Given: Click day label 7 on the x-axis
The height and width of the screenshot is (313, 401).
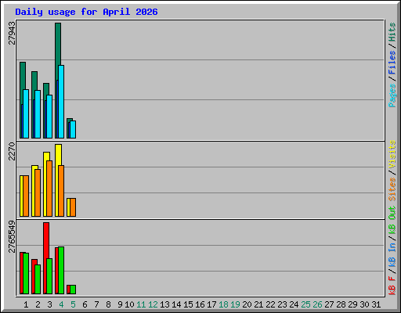Looking at the screenshot, I should 96,304.
